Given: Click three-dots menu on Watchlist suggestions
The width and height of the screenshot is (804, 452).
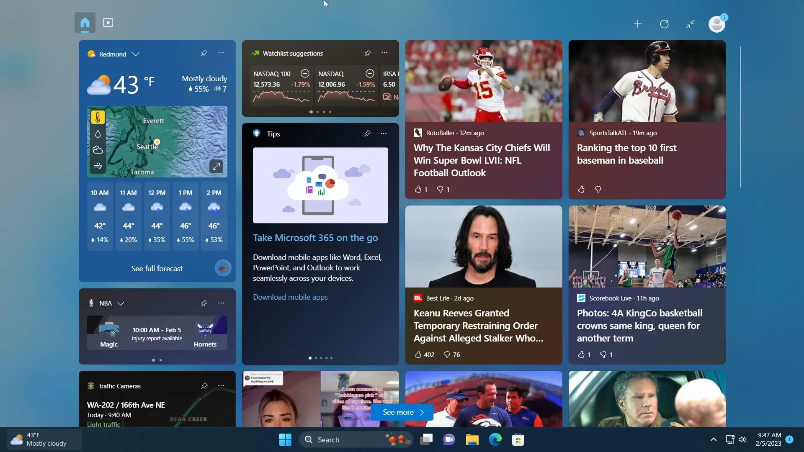Looking at the screenshot, I should [385, 53].
